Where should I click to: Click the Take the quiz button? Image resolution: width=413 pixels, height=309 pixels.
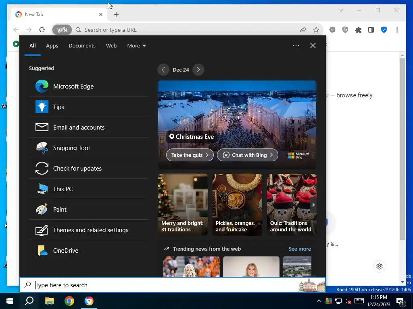click(x=190, y=155)
